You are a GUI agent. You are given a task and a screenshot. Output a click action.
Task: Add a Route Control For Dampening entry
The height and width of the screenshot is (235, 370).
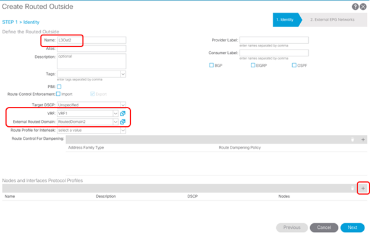pyautogui.click(x=363, y=140)
